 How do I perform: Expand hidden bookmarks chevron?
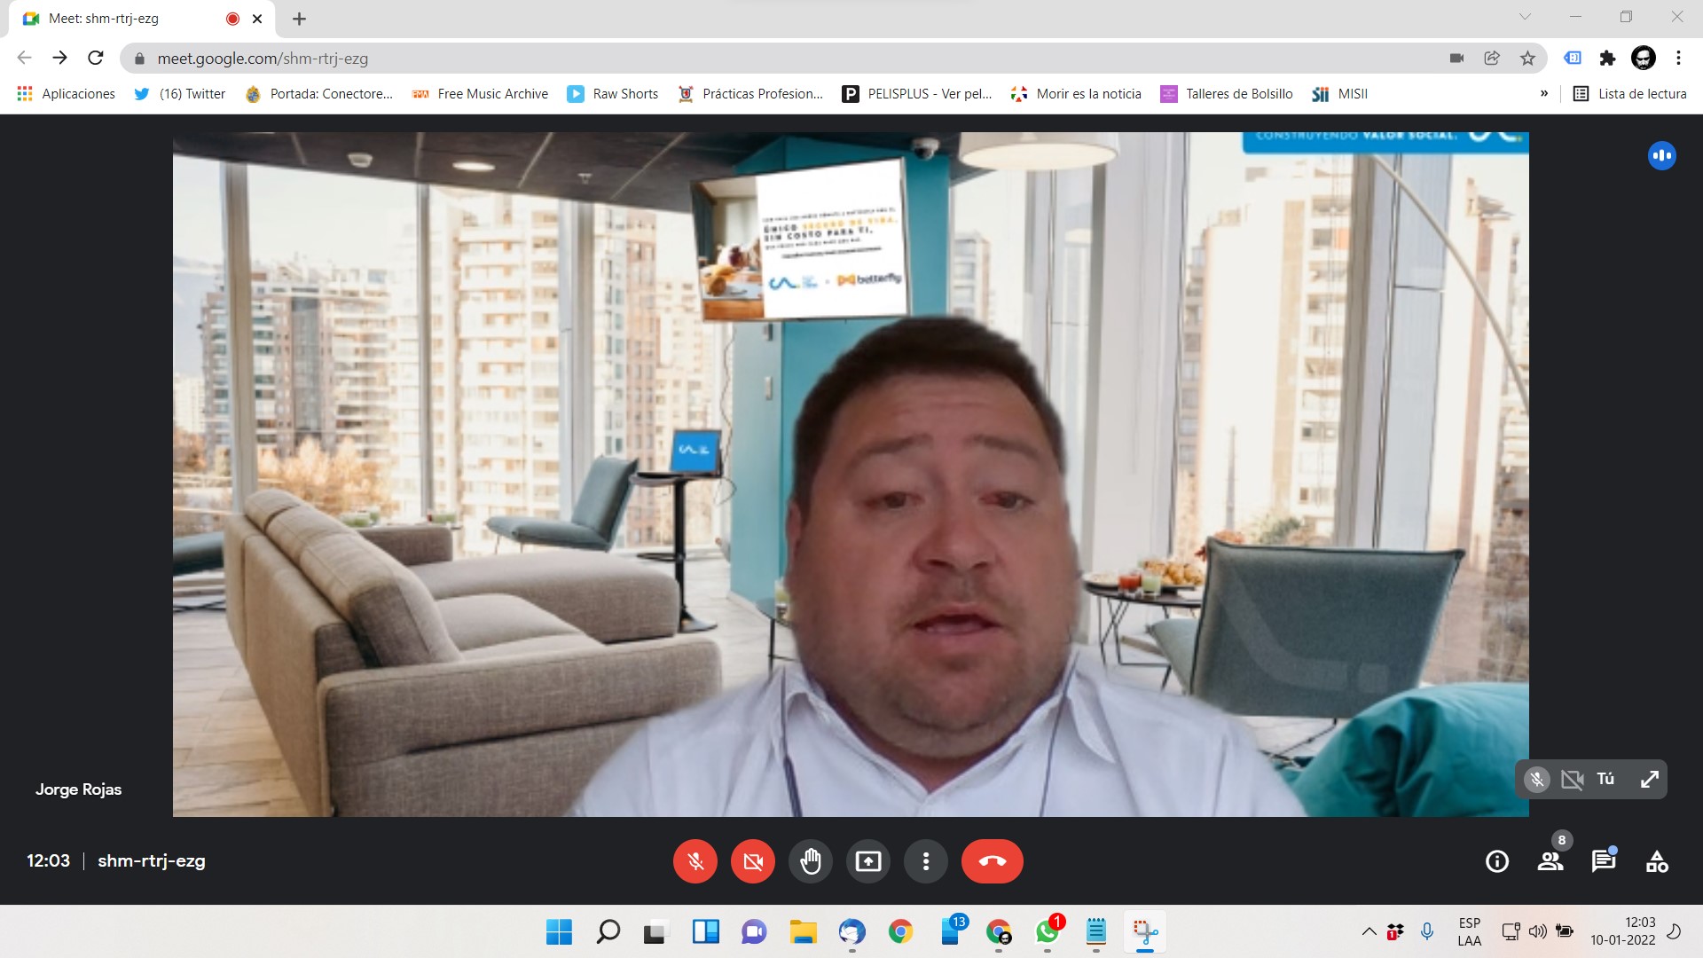(x=1544, y=94)
